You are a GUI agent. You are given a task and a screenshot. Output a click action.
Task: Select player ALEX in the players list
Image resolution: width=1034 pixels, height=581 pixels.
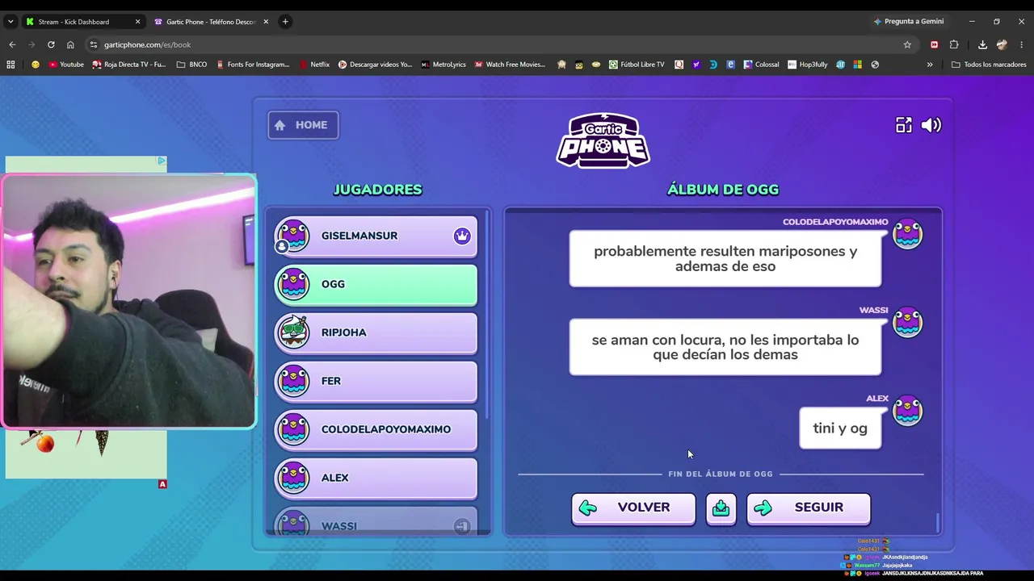(x=376, y=478)
